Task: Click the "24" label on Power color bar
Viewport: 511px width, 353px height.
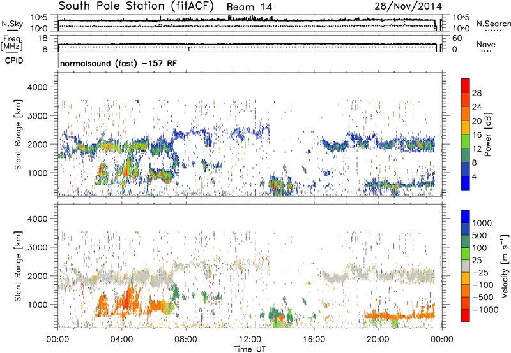Action: pyautogui.click(x=477, y=107)
